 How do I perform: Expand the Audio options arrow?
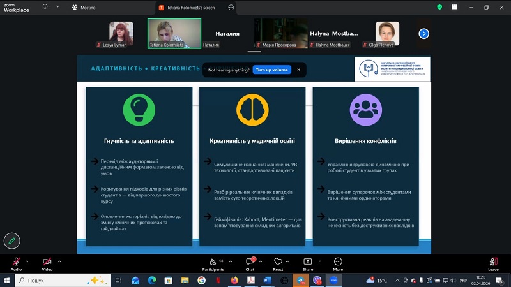click(27, 261)
